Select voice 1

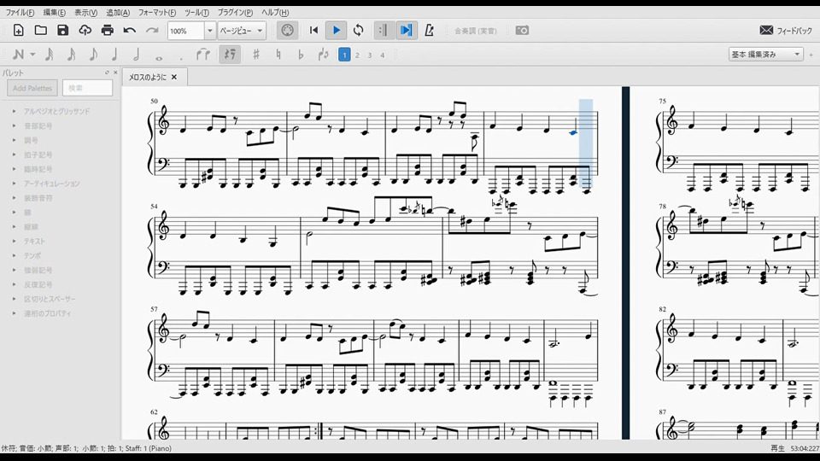click(x=344, y=55)
